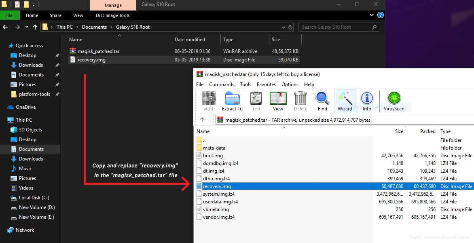
Task: Click Explorer up arrow to parent folder
Action: [x=35, y=27]
